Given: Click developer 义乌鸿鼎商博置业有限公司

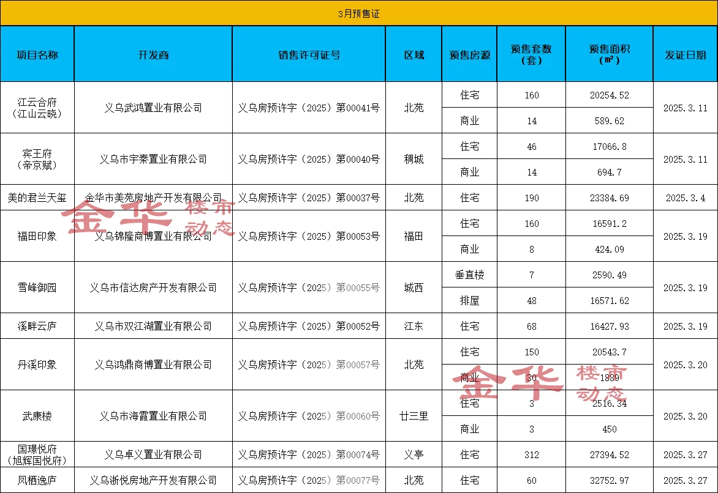Looking at the screenshot, I should [153, 365].
